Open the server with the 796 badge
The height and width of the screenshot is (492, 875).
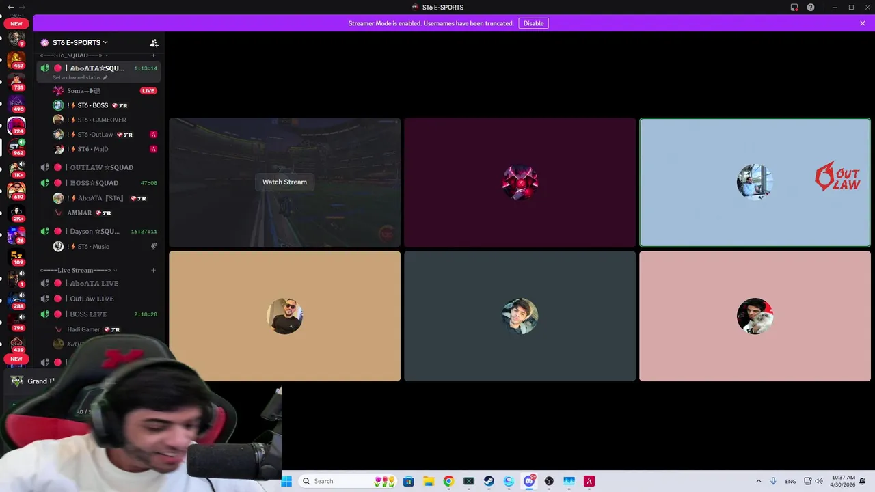[16, 322]
